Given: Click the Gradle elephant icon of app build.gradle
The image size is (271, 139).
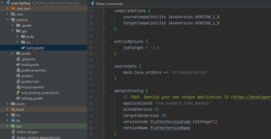Looking at the screenshot, I should pyautogui.click(x=23, y=48).
